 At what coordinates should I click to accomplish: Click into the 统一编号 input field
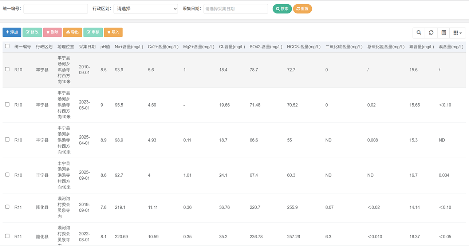(56, 9)
